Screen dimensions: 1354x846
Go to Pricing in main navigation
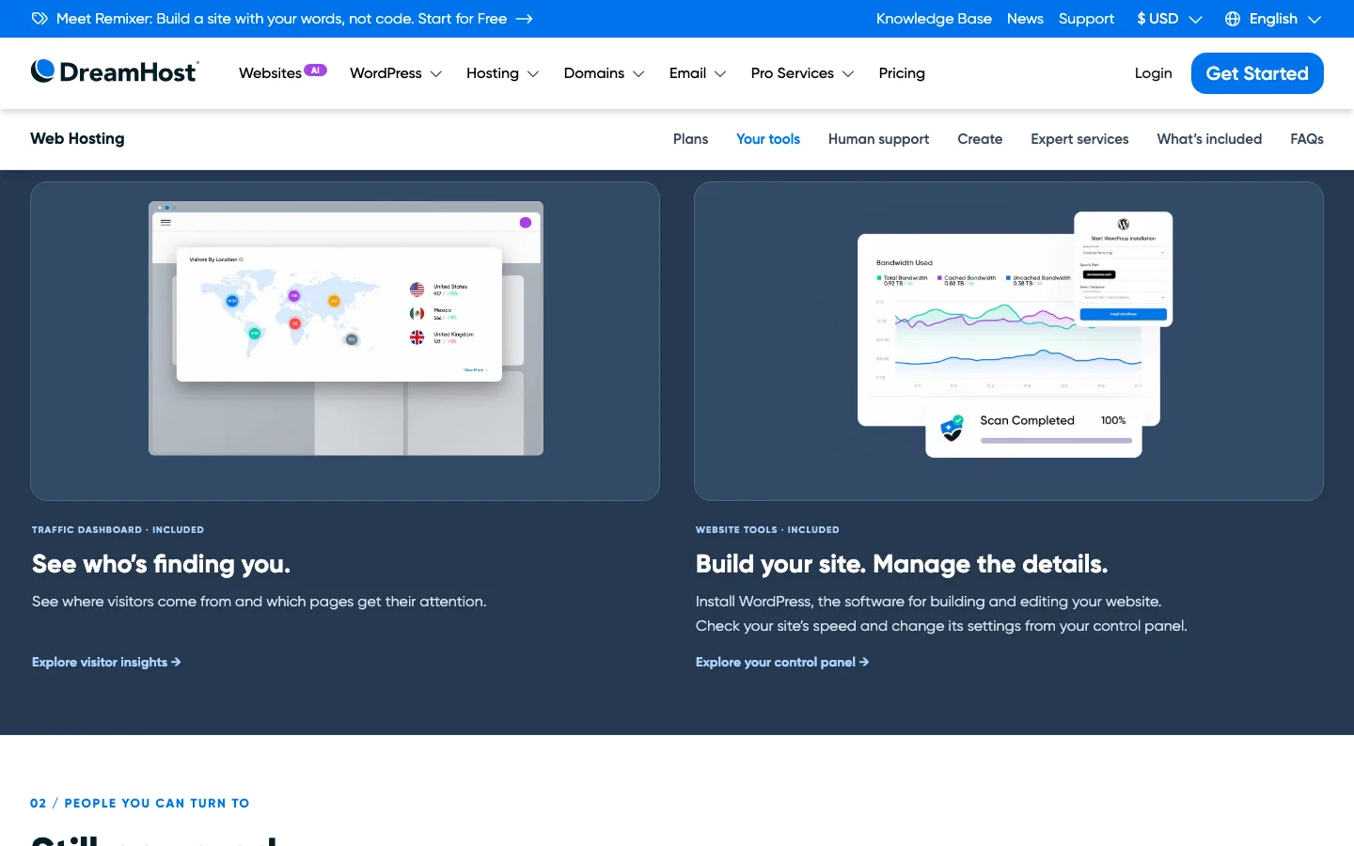(x=902, y=73)
